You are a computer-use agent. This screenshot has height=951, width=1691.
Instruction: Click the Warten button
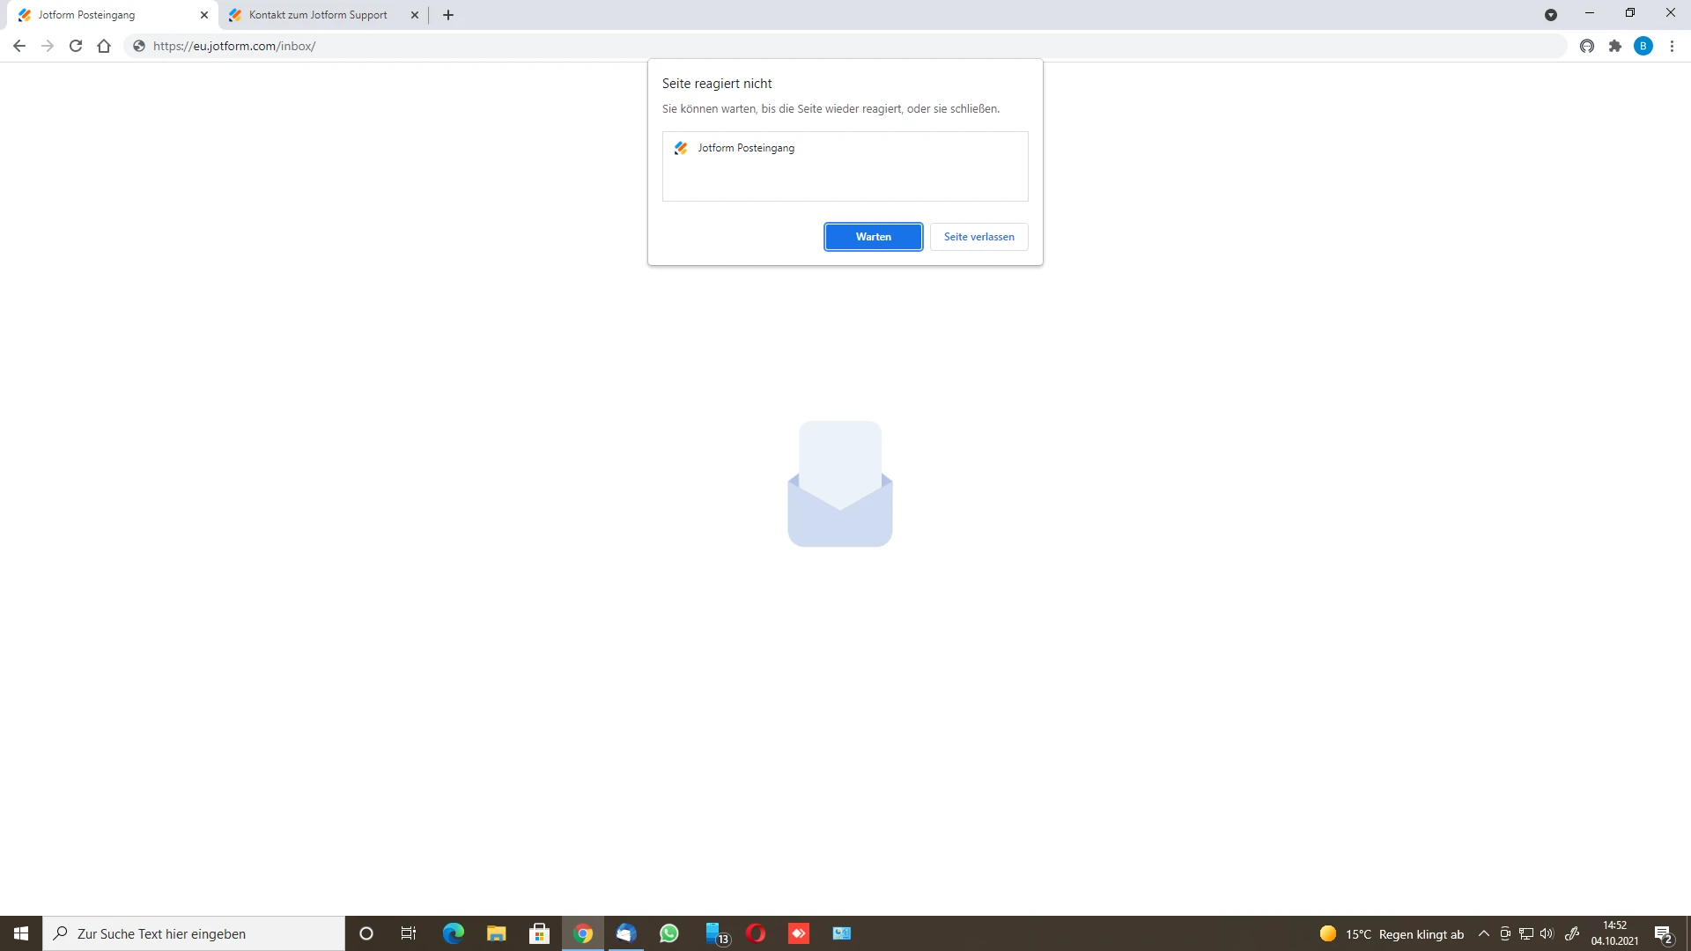point(873,236)
